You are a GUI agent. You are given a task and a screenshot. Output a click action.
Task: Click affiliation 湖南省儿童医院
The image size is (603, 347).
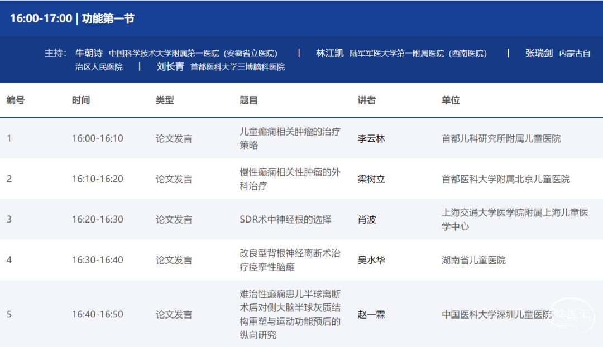(473, 260)
